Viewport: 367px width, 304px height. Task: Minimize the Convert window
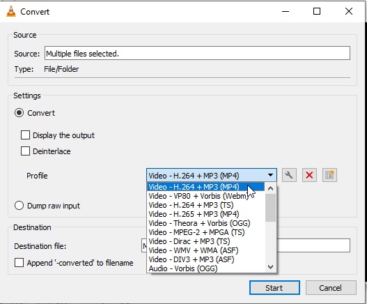286,11
